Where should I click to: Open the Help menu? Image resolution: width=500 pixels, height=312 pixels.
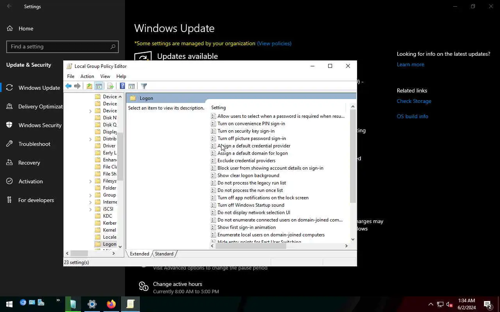click(121, 76)
